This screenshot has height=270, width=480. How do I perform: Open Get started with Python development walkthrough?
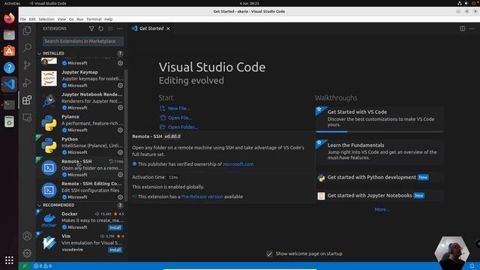(379, 177)
